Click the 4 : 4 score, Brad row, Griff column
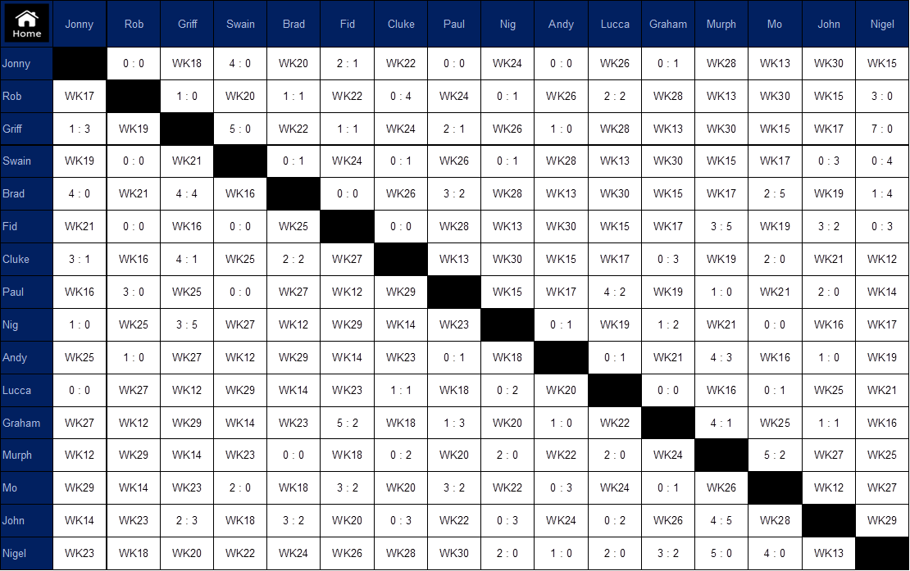Screen dimensions: 910x571 pyautogui.click(x=187, y=194)
